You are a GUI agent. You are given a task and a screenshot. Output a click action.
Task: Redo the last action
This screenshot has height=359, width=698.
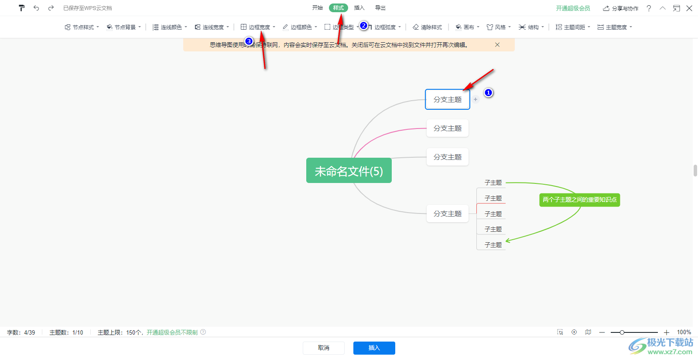point(51,8)
